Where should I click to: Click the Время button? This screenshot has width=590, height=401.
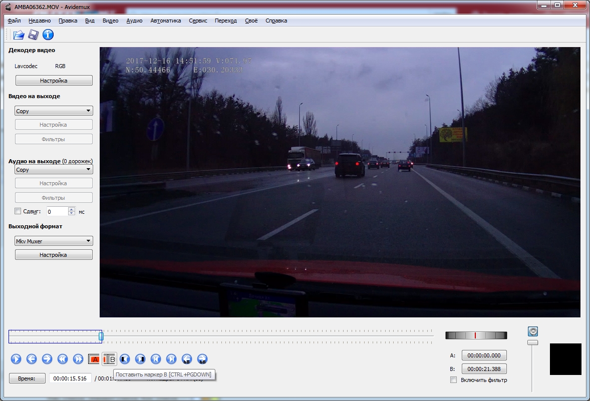pos(27,378)
